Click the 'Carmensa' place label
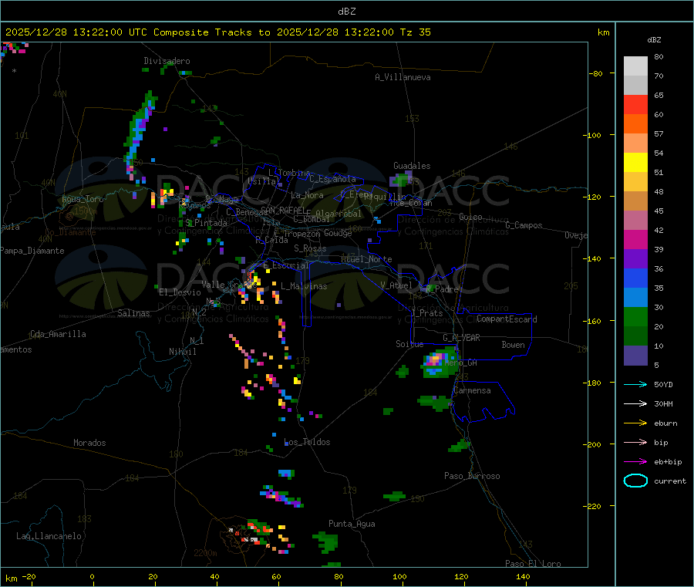Viewport: 694px width, 587px height. (472, 390)
